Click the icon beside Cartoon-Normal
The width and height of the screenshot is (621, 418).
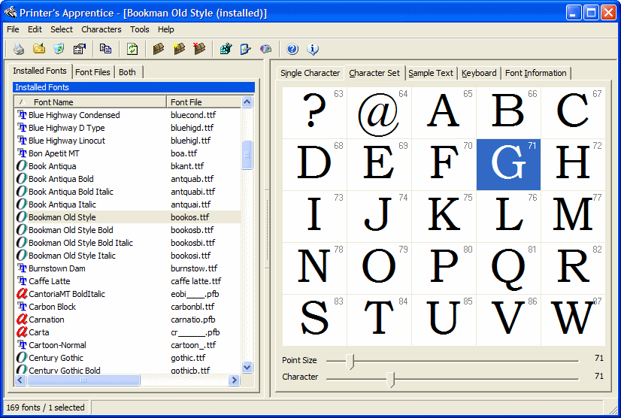22,345
